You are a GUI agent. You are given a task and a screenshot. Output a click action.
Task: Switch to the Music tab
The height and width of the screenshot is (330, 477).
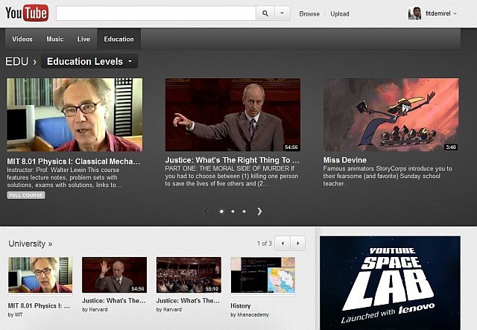[x=54, y=39]
